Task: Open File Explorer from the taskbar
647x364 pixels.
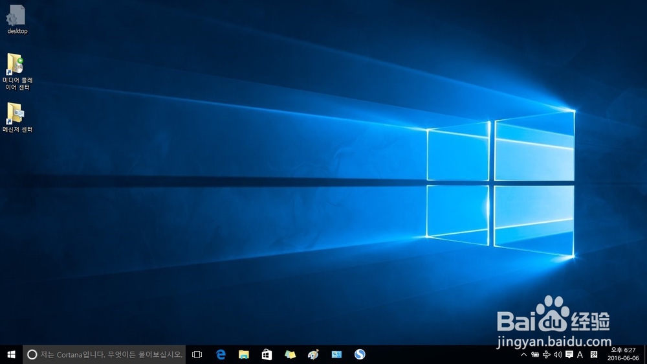Action: 244,354
